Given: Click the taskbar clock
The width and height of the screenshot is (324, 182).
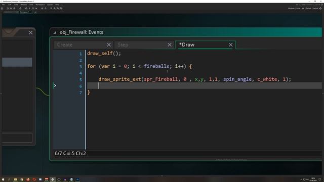Looking at the screenshot, I should tap(313, 179).
